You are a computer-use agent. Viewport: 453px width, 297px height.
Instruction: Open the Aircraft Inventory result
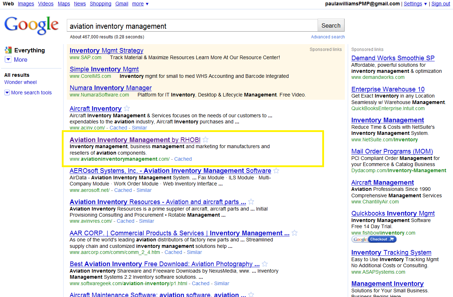96,109
